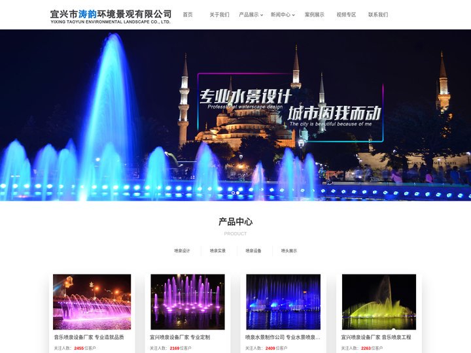471x353 pixels.
Task: Go to 首页 in the navigation
Action: point(188,14)
